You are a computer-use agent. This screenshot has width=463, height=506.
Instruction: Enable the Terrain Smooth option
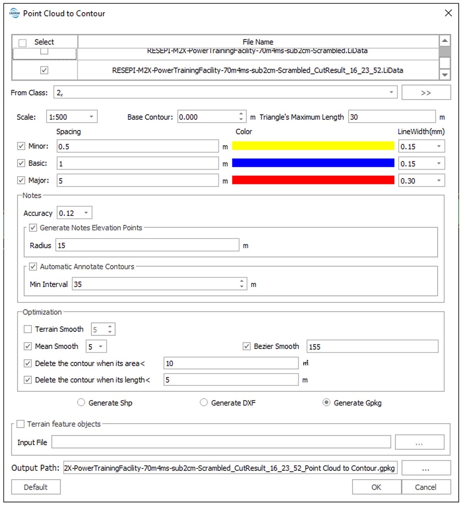coord(28,329)
